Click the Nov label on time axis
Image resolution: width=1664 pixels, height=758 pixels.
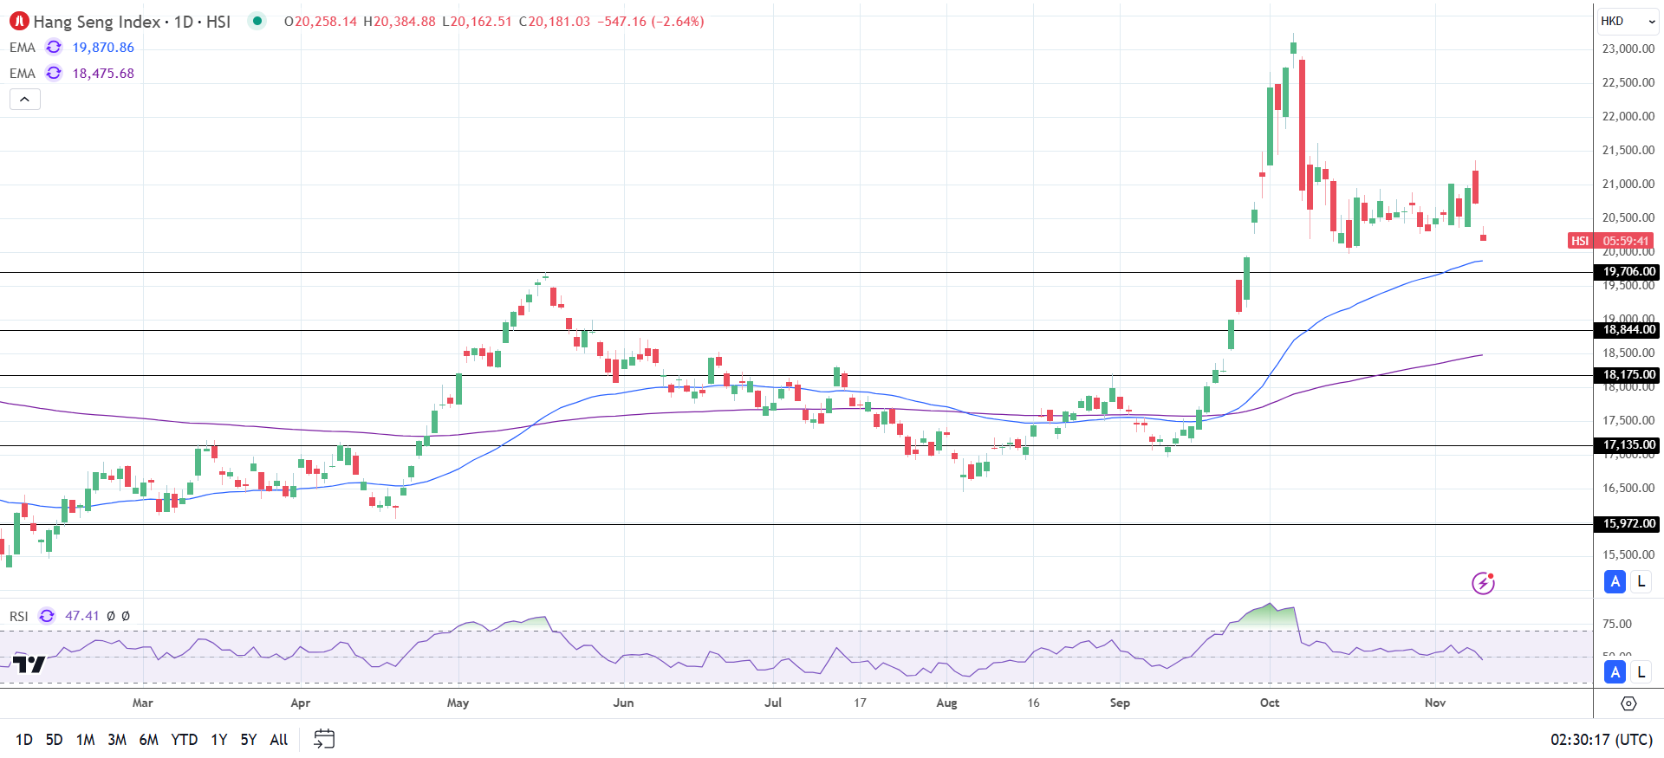click(1435, 703)
